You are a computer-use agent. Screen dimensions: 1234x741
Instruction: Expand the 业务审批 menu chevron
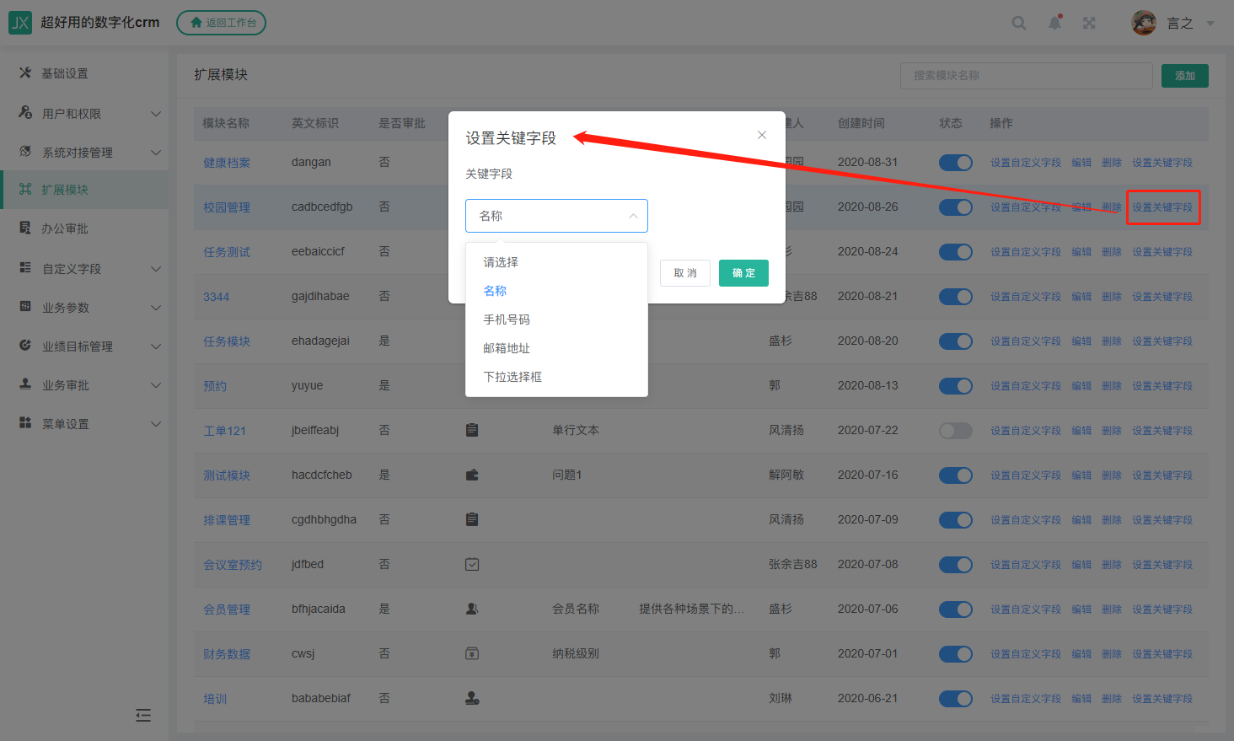[x=156, y=385]
